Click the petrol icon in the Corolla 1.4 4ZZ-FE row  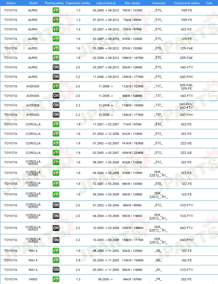tap(56, 124)
